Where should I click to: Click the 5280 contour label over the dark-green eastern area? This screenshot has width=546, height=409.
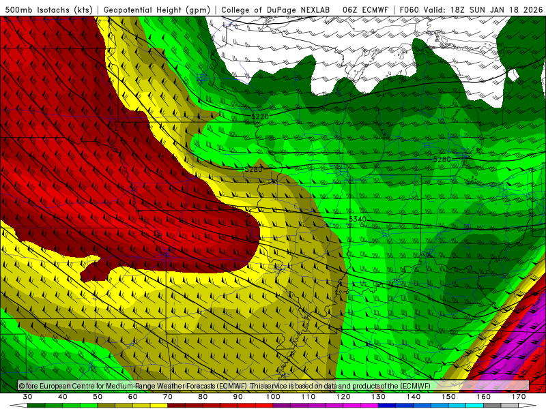[x=442, y=160]
